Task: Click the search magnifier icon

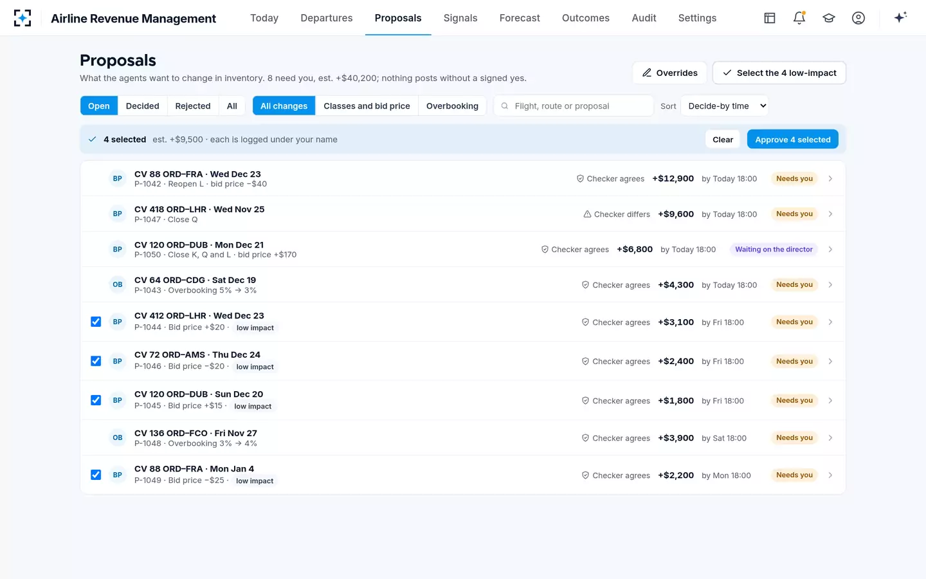Action: [505, 106]
